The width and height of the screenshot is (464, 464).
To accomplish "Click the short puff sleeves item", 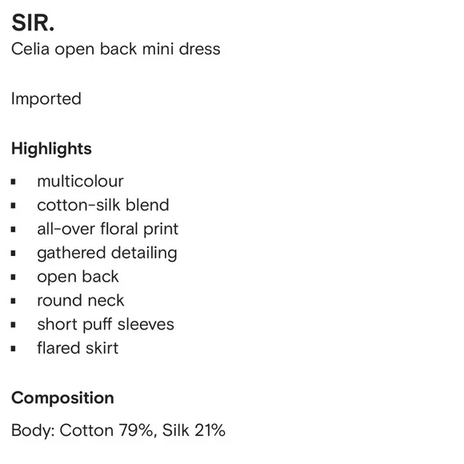I will 106,325.
